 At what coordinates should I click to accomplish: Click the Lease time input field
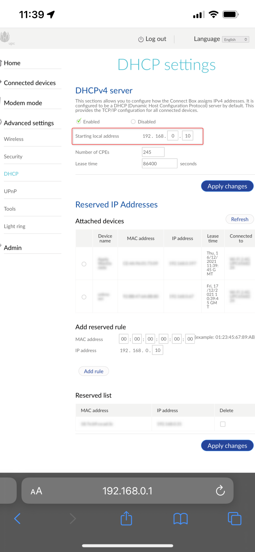[160, 164]
